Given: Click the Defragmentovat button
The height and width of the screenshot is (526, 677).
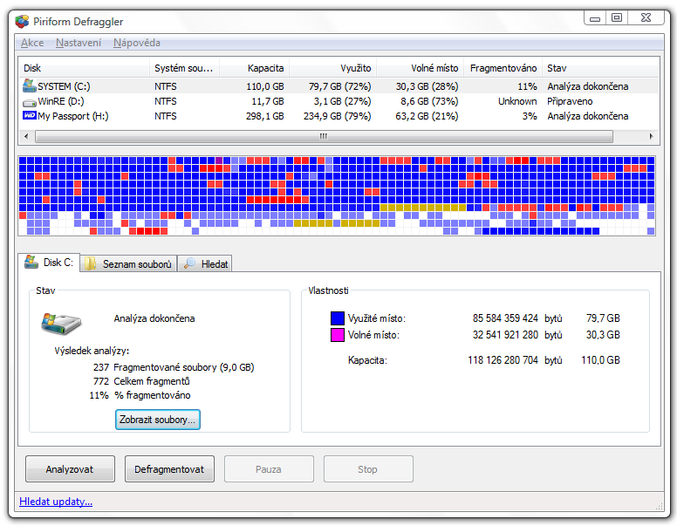Looking at the screenshot, I should pyautogui.click(x=169, y=469).
